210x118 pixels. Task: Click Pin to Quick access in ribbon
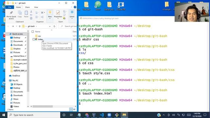(x=11, y=15)
